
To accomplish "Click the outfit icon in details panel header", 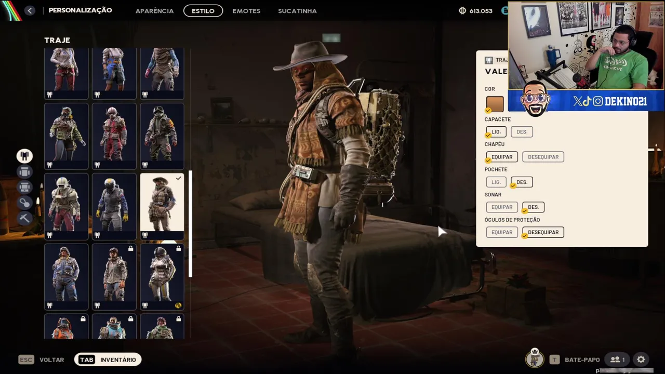I will pos(489,60).
